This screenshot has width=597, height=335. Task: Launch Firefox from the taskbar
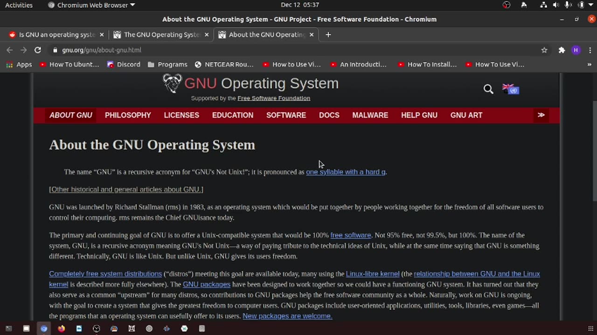click(x=61, y=328)
